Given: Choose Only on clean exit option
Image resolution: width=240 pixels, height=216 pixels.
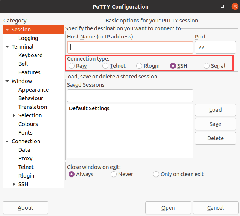Looking at the screenshot, I should tap(156, 174).
